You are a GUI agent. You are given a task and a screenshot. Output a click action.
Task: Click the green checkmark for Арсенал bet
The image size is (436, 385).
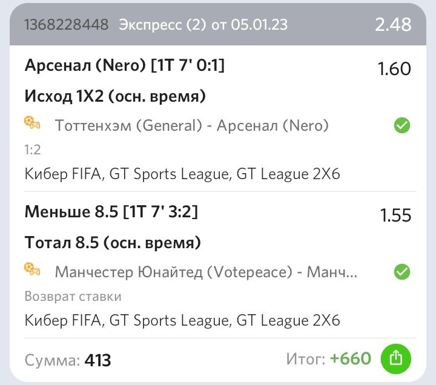(x=402, y=125)
